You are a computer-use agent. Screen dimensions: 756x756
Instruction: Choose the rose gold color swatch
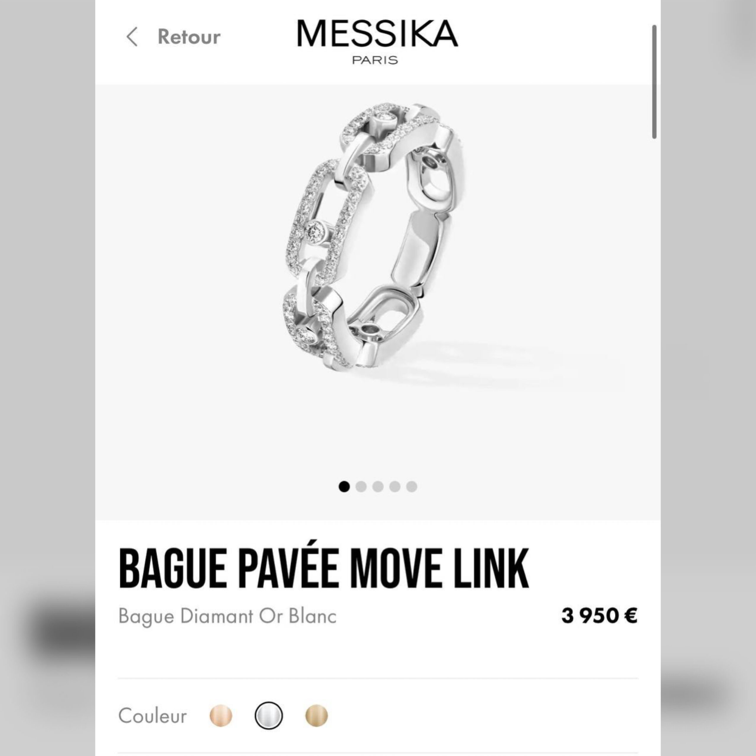tap(221, 716)
